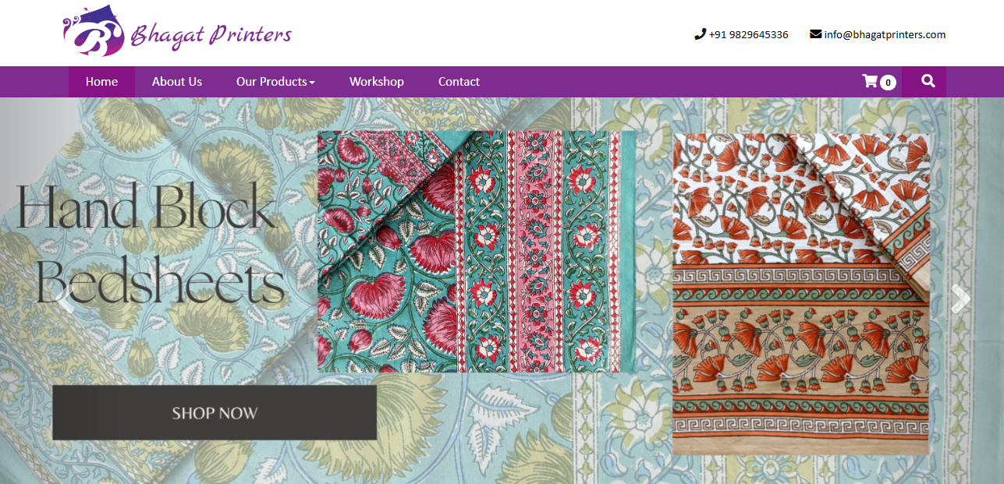Click the search magnifier icon

coord(928,81)
